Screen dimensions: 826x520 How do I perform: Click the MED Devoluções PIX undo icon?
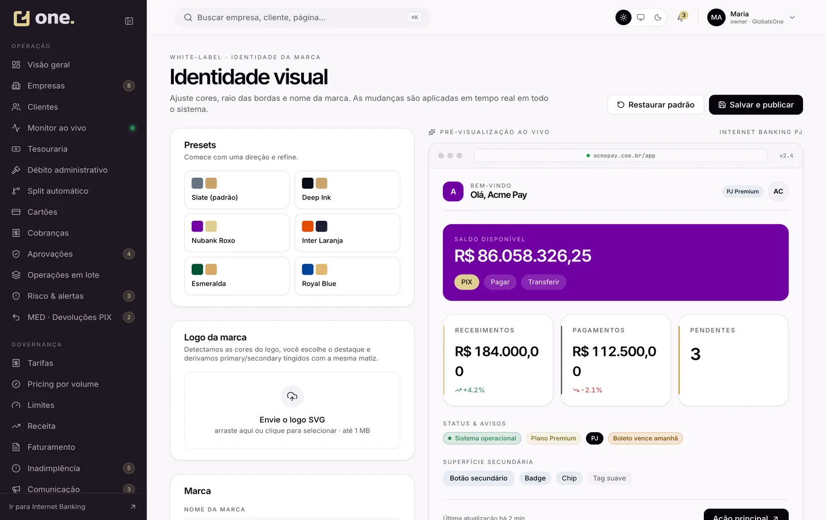click(16, 317)
